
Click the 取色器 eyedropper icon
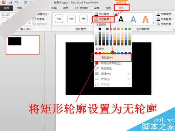pos(97,68)
